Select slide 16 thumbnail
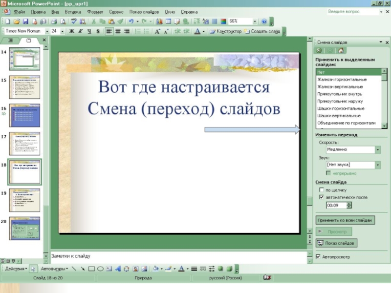 tap(24, 115)
